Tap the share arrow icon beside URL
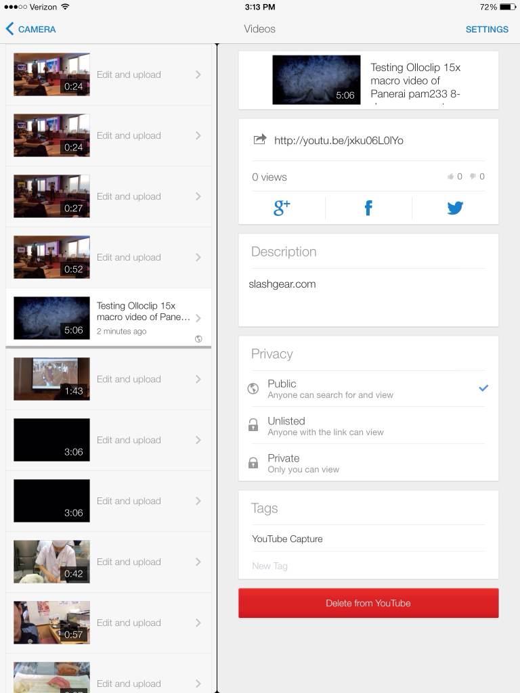The width and height of the screenshot is (520, 693). [x=259, y=140]
